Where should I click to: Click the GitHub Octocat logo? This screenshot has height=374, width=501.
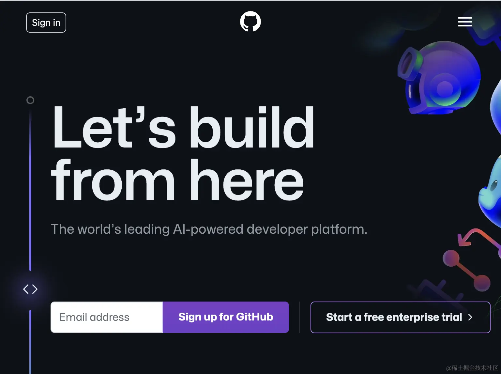pyautogui.click(x=250, y=22)
